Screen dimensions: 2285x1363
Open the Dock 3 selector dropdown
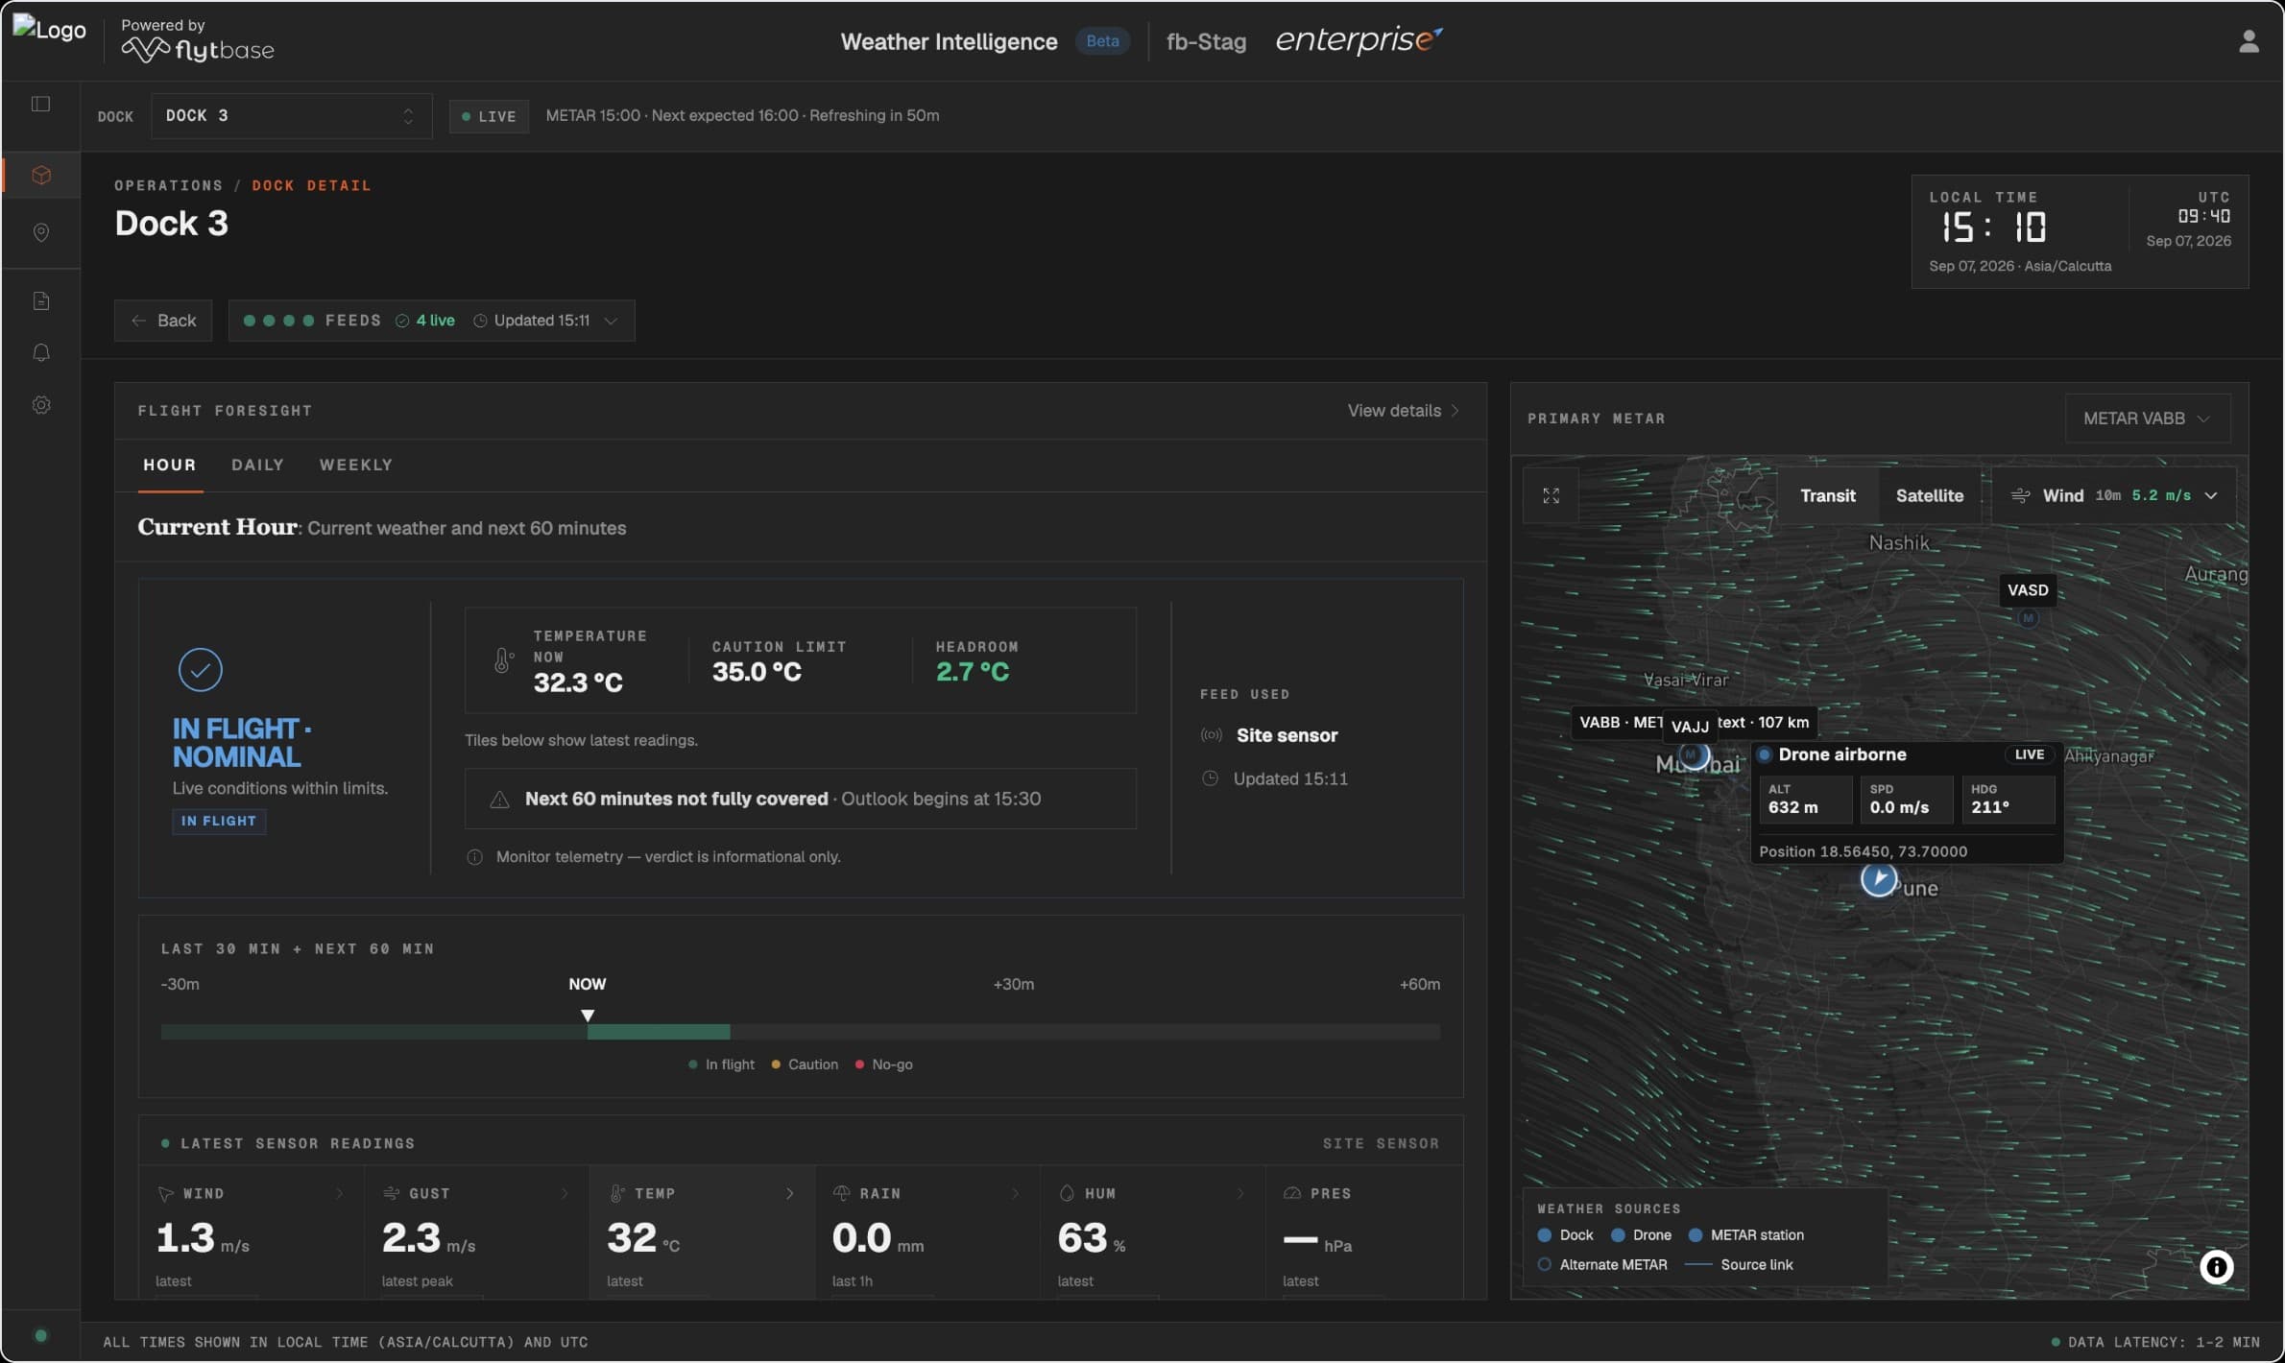pyautogui.click(x=291, y=116)
